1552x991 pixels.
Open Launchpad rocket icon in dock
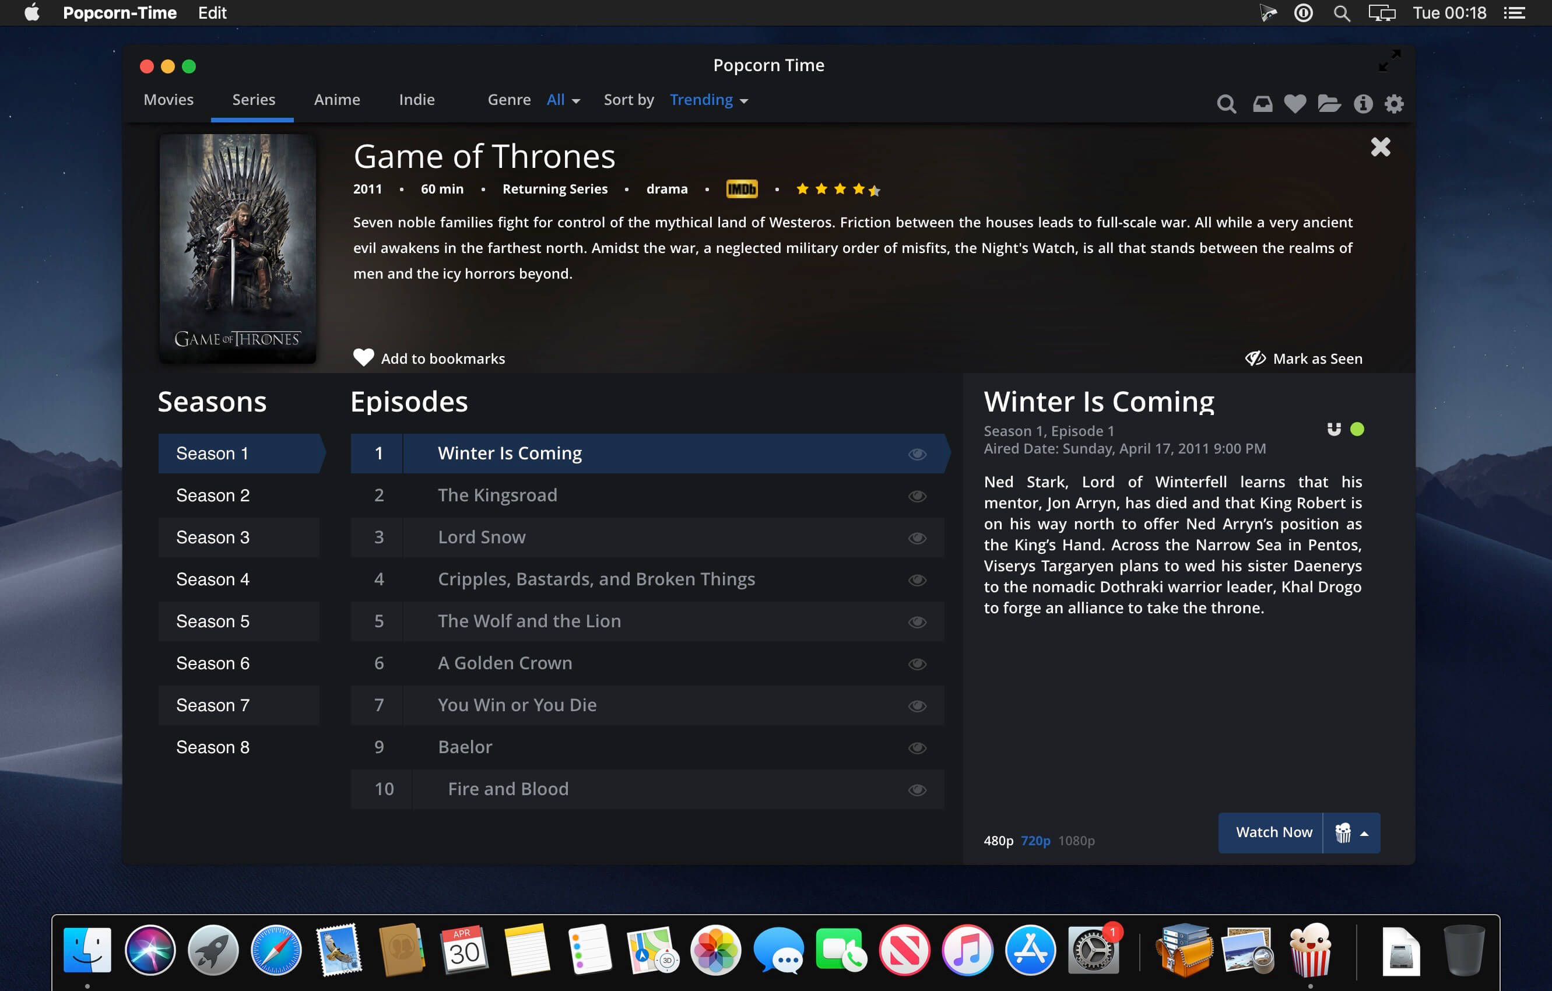[x=213, y=950]
